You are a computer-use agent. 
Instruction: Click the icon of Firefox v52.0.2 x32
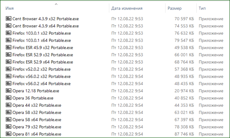[x=8, y=69]
